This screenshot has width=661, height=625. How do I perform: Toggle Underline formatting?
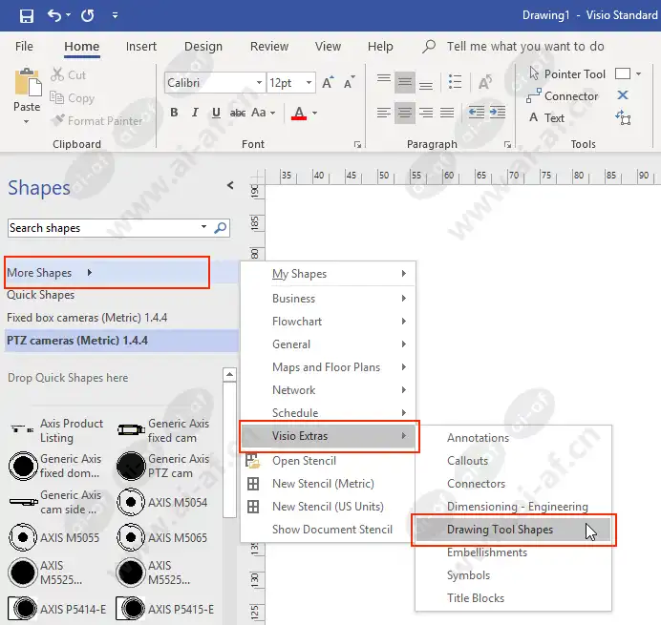click(216, 113)
